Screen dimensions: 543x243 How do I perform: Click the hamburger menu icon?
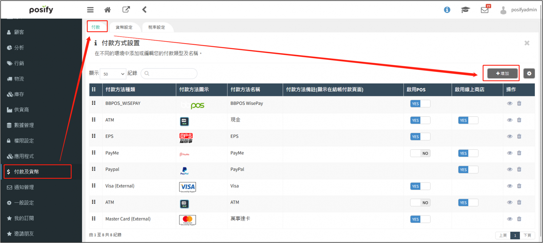90,10
